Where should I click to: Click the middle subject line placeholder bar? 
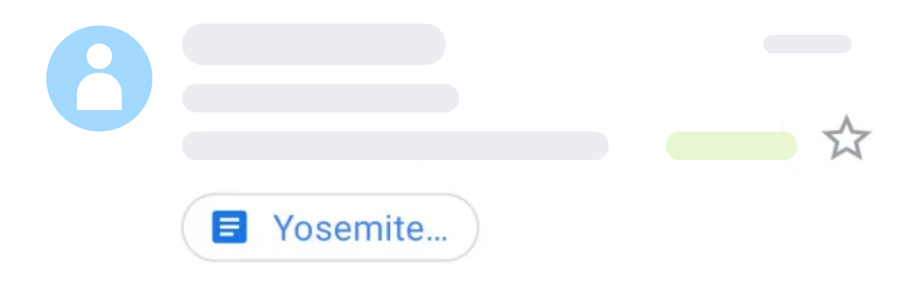(x=320, y=98)
